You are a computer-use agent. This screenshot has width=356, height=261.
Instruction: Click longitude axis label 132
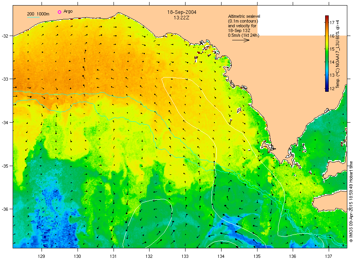coord(149,256)
